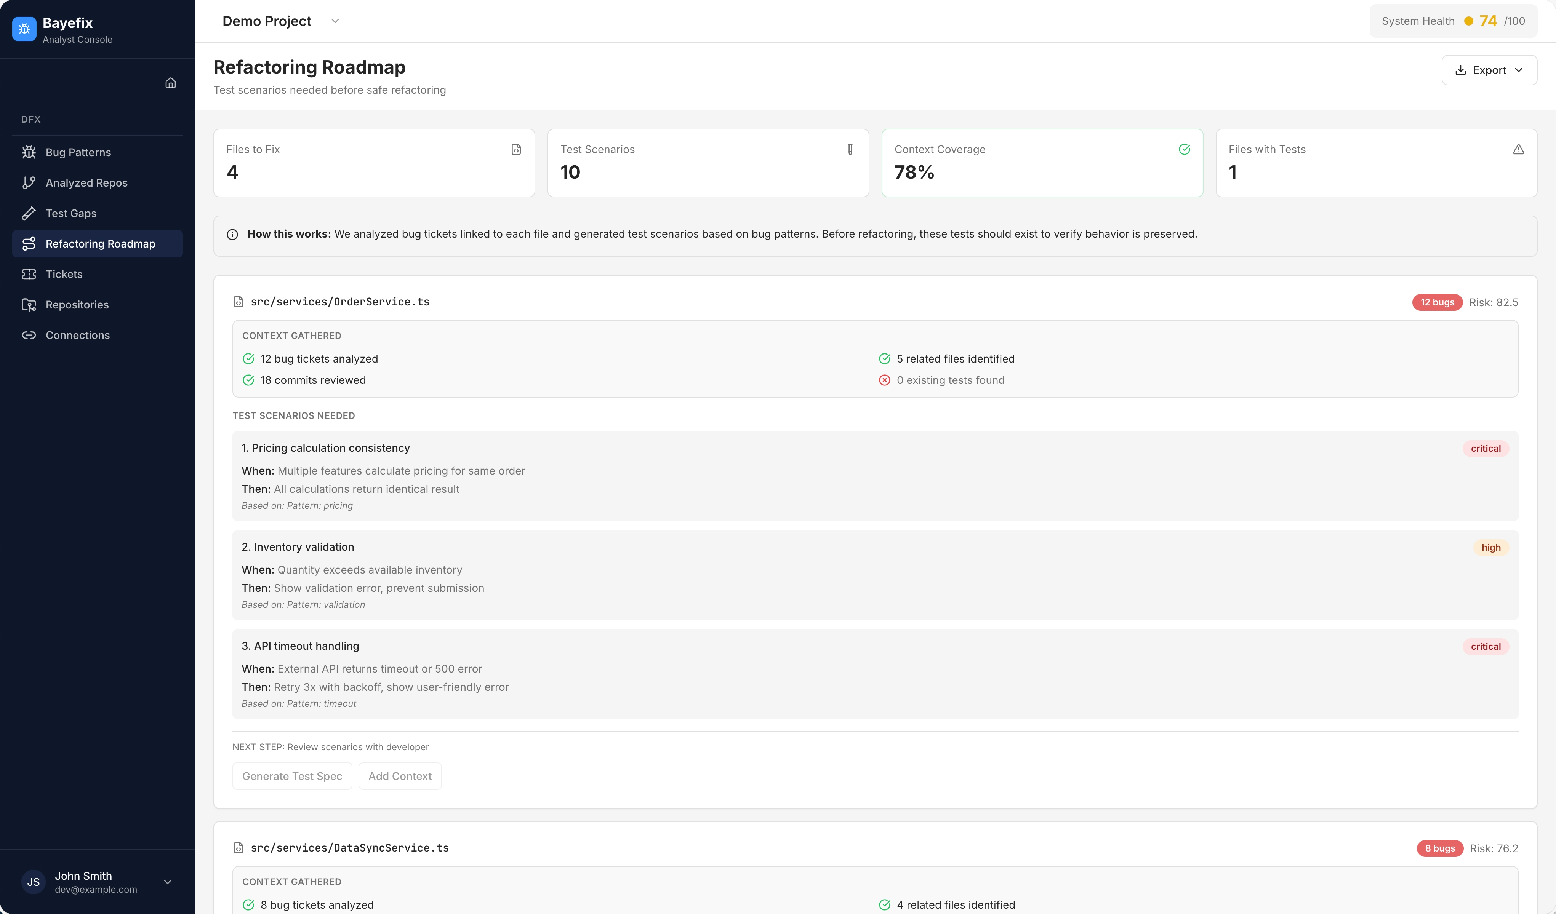The height and width of the screenshot is (914, 1556).
Task: Open Analyzed Repos from the sidebar
Action: tap(86, 182)
